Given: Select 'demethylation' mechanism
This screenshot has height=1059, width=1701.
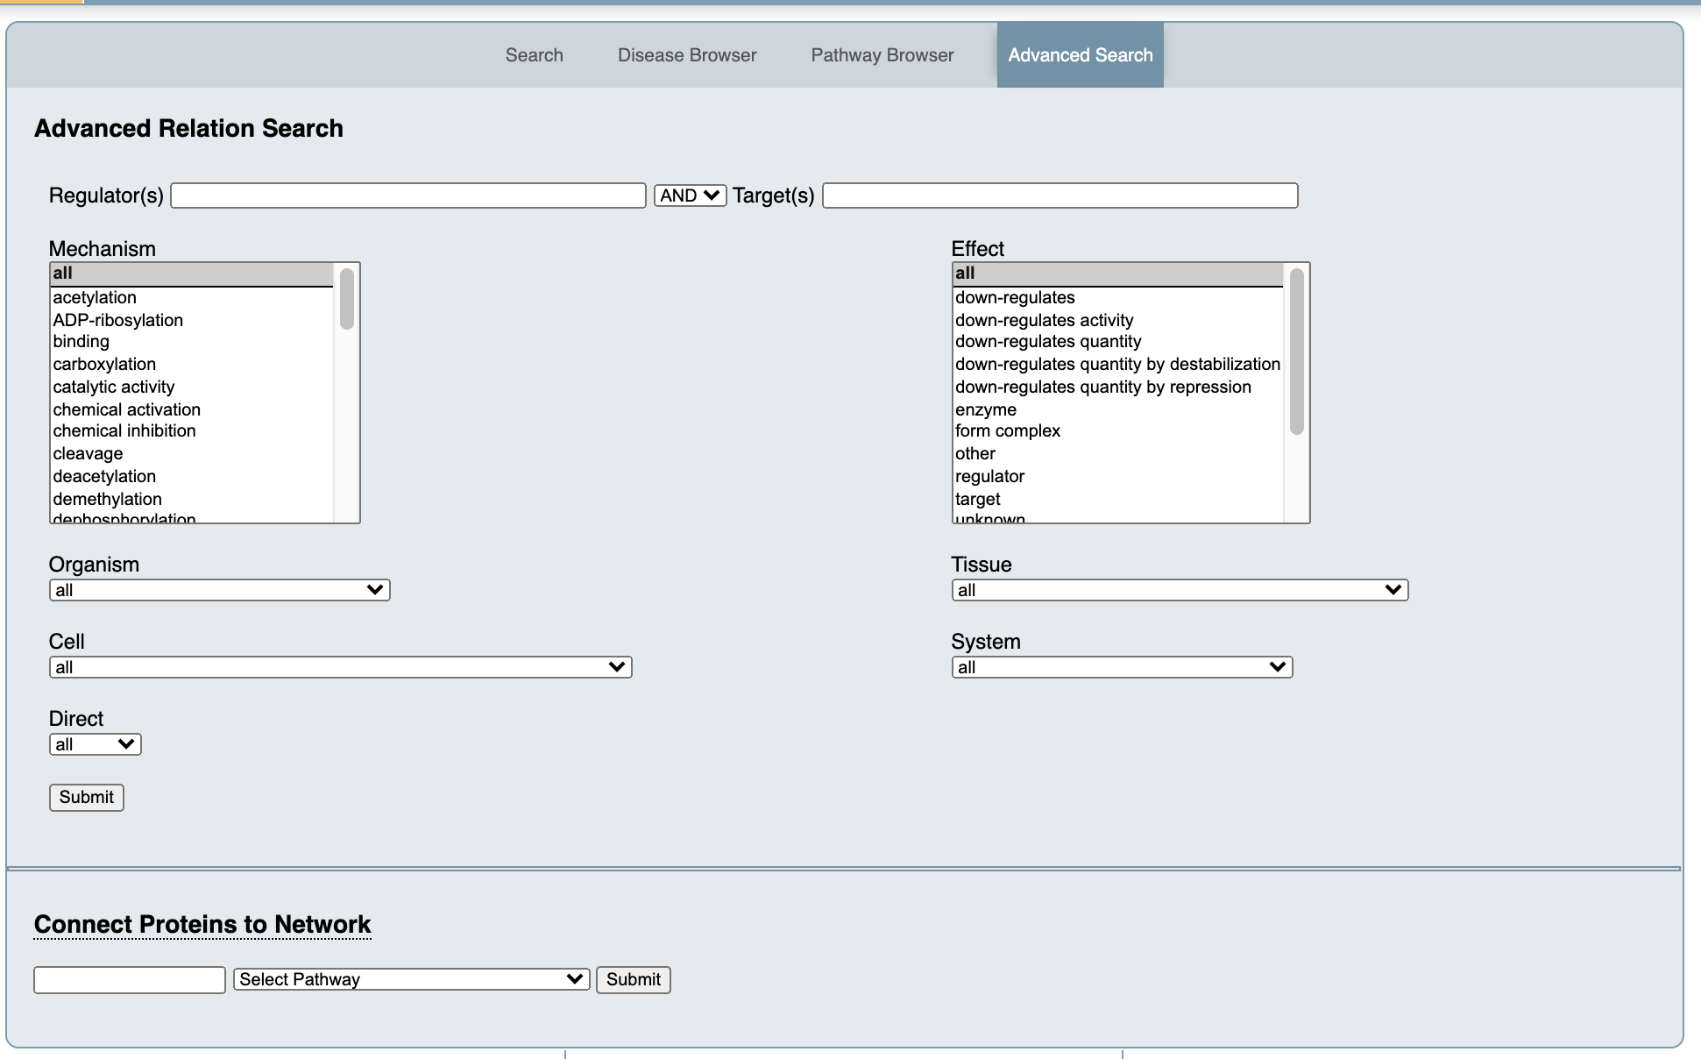Looking at the screenshot, I should (192, 499).
